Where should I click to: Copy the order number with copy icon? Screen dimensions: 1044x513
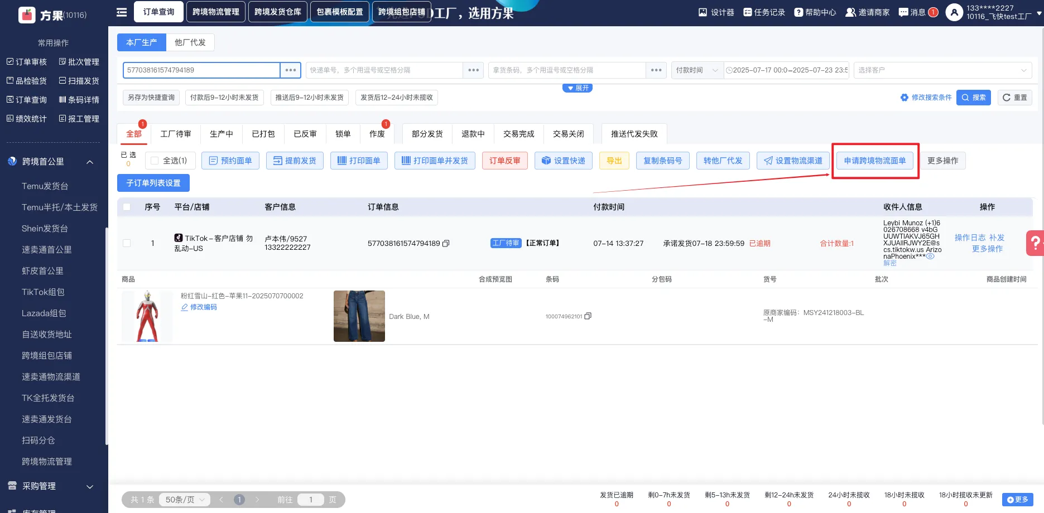coord(446,244)
